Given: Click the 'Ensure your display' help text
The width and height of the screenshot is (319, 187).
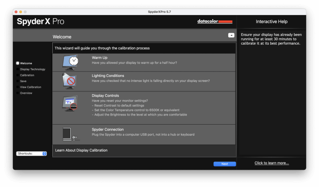Looking at the screenshot, I should [x=271, y=39].
